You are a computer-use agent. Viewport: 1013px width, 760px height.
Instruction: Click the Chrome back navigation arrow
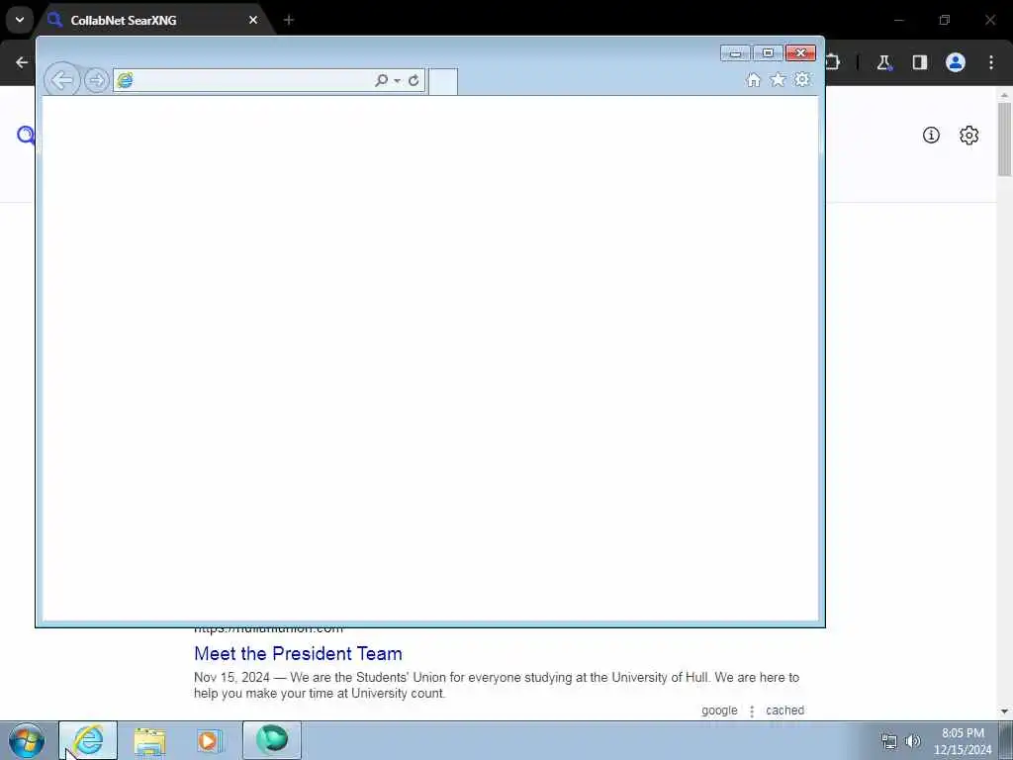22,62
